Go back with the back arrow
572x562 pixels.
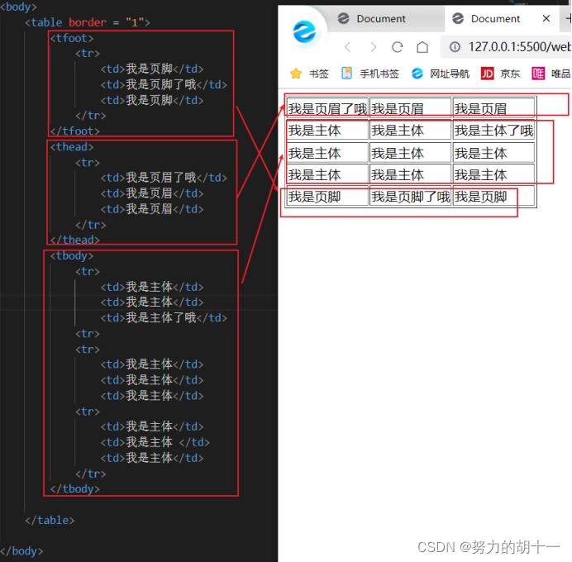(348, 47)
